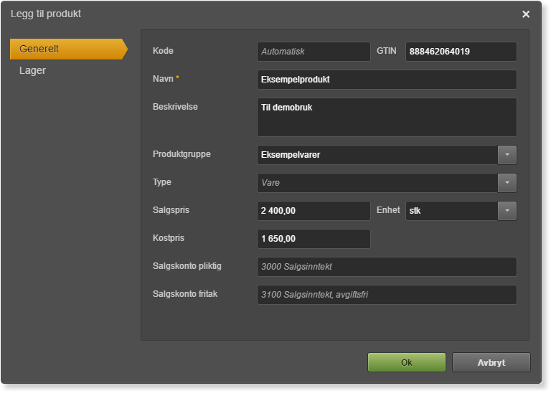Click the Salgskonto fritak field
The image size is (551, 393).
point(387,295)
